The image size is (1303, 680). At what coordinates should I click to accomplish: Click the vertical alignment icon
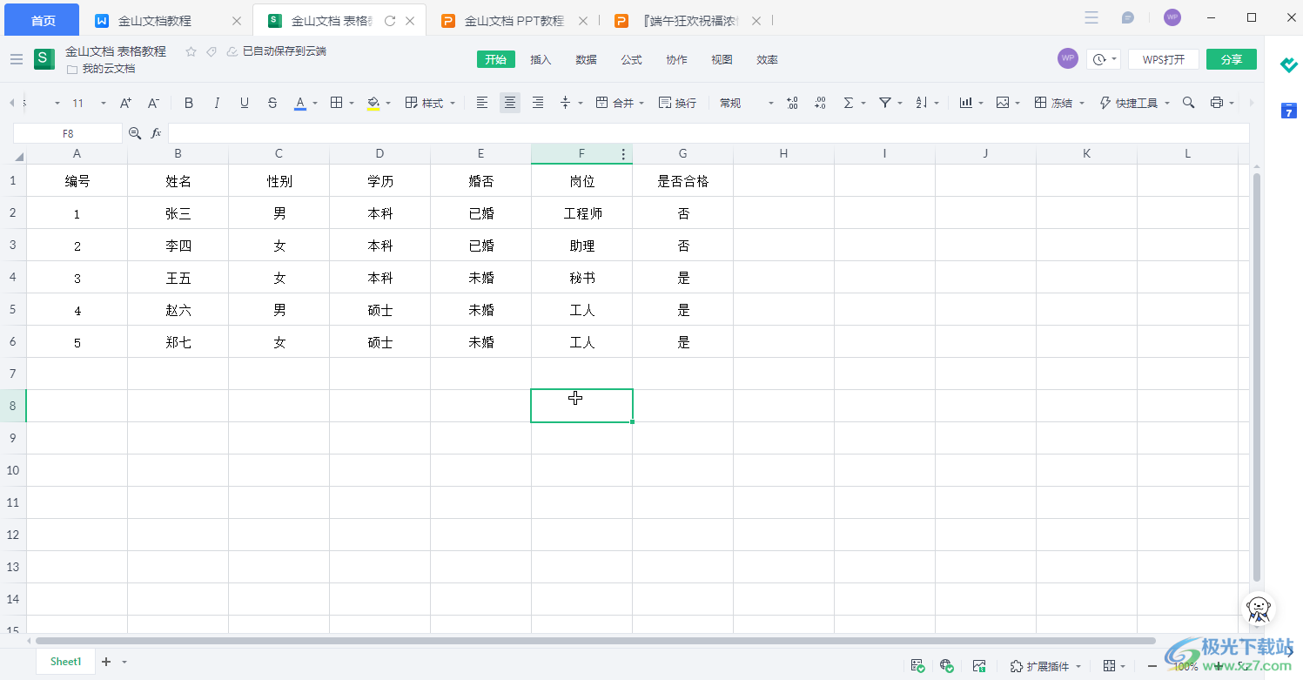tap(566, 103)
